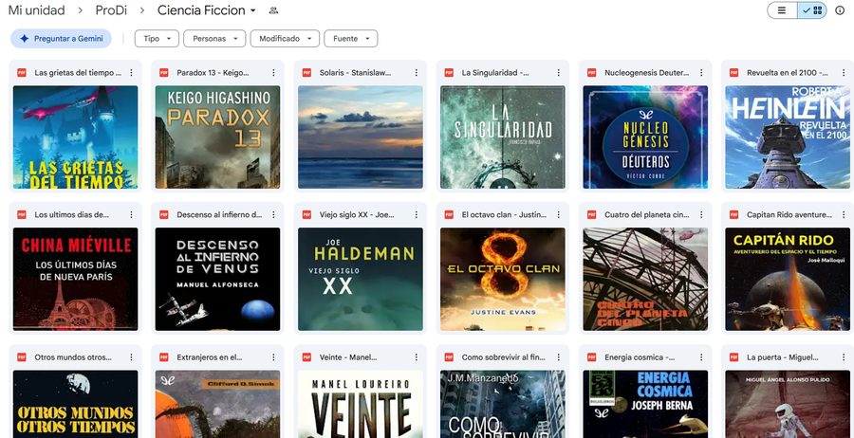Expand the Personas filter dropdown
Viewport: 854px width, 438px height.
coord(214,39)
